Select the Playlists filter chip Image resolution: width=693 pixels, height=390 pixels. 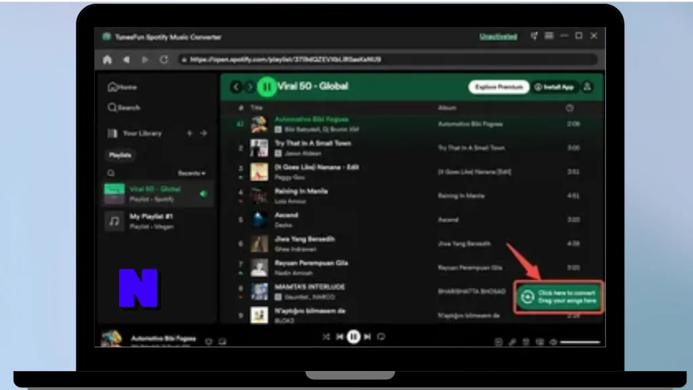pos(120,155)
